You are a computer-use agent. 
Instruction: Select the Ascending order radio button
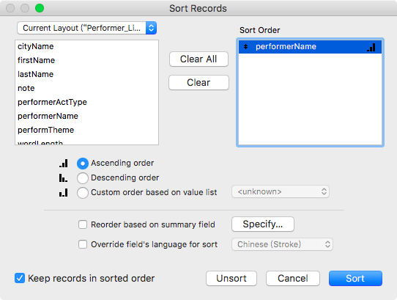tap(83, 164)
